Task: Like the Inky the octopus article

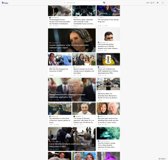Action: (99, 149)
